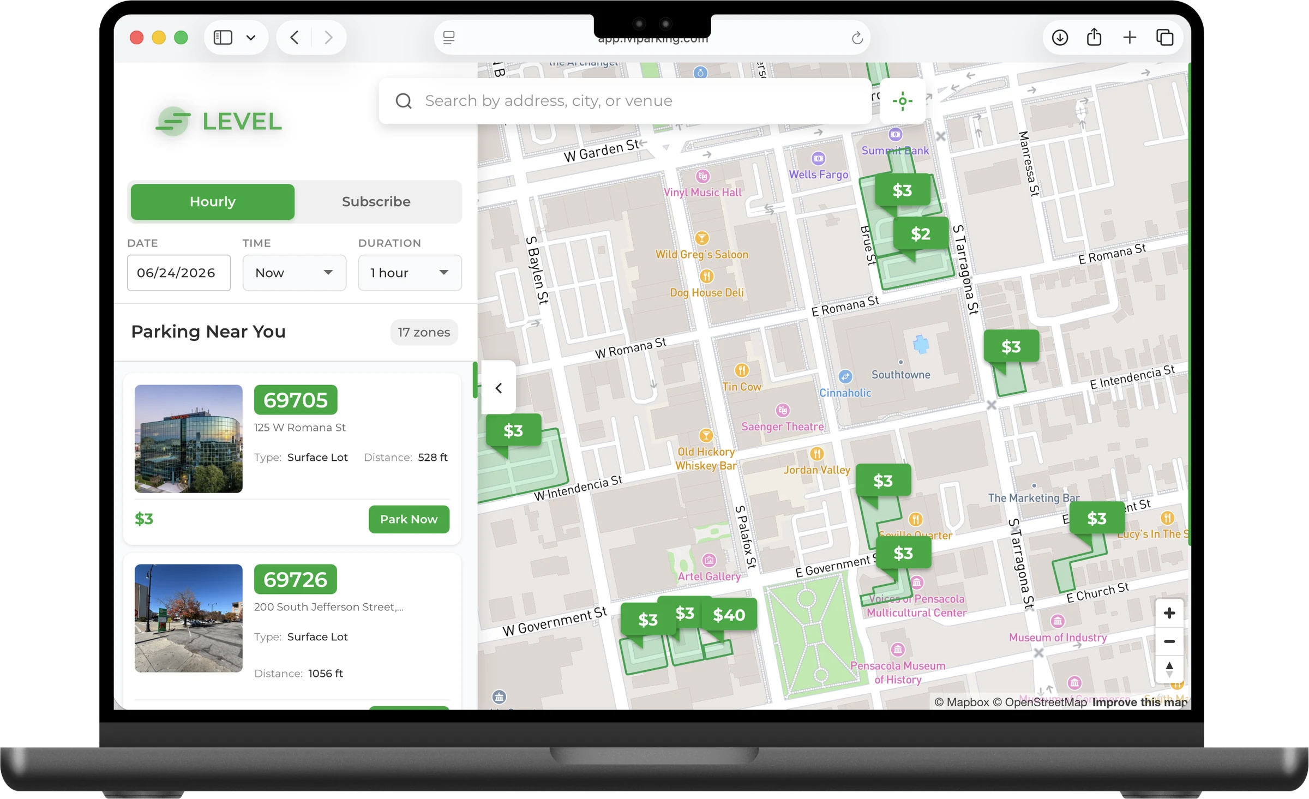
Task: Click Park Now for zone 69705
Action: pos(409,519)
